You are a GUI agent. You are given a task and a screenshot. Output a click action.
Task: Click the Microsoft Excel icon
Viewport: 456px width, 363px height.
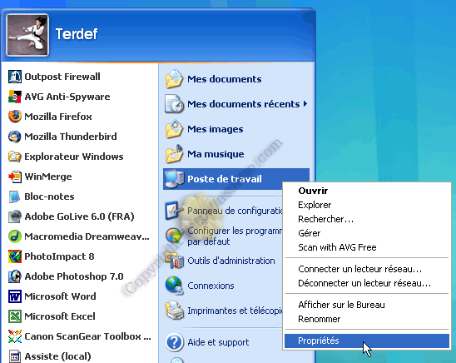(x=14, y=316)
